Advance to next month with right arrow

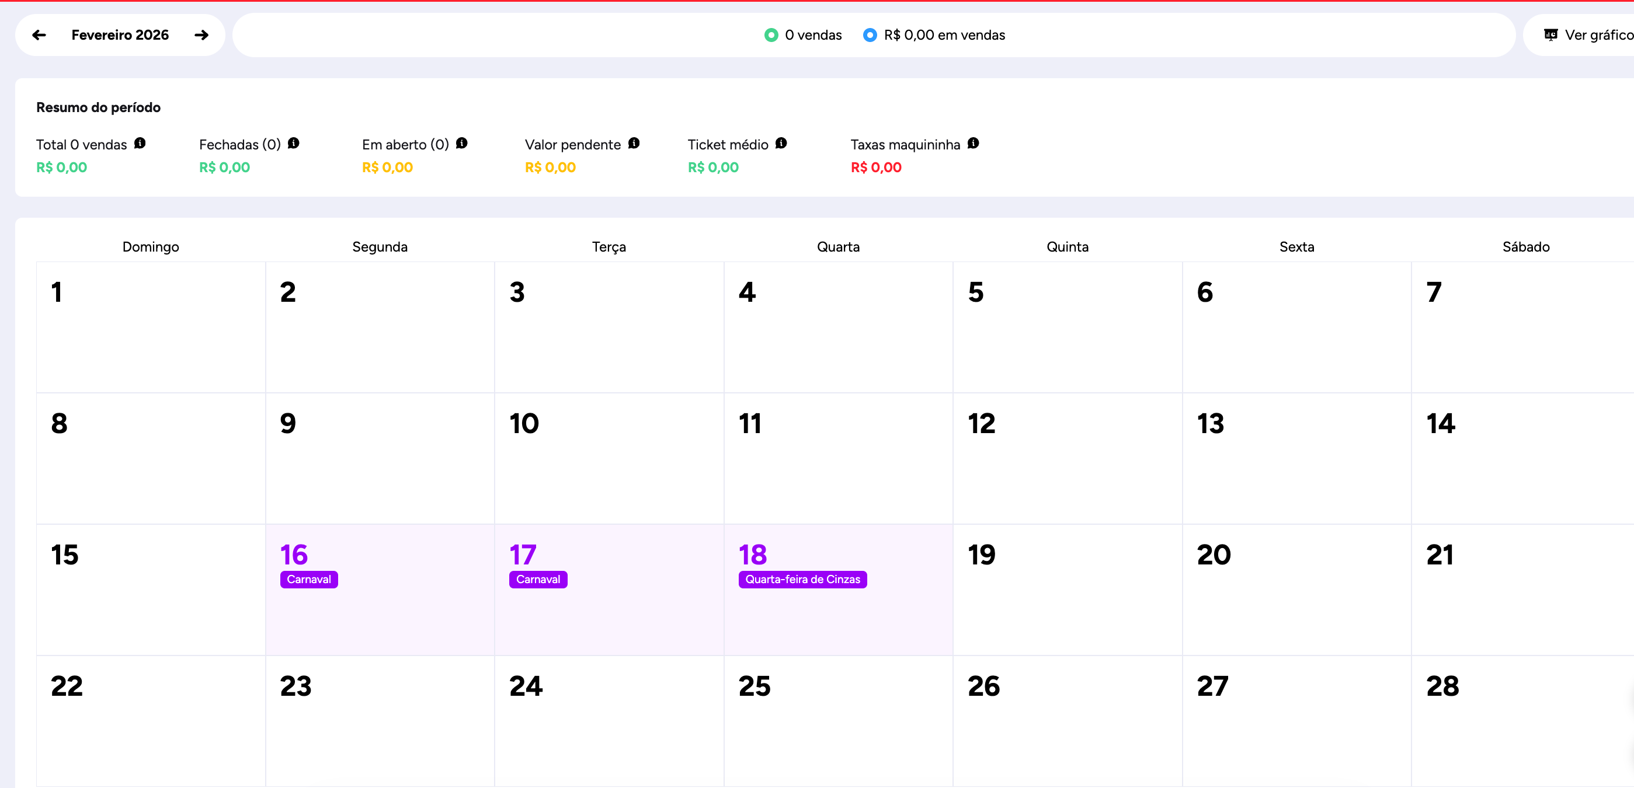201,35
